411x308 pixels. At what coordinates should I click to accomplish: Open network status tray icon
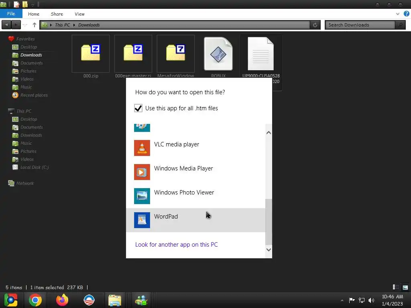(x=362, y=300)
